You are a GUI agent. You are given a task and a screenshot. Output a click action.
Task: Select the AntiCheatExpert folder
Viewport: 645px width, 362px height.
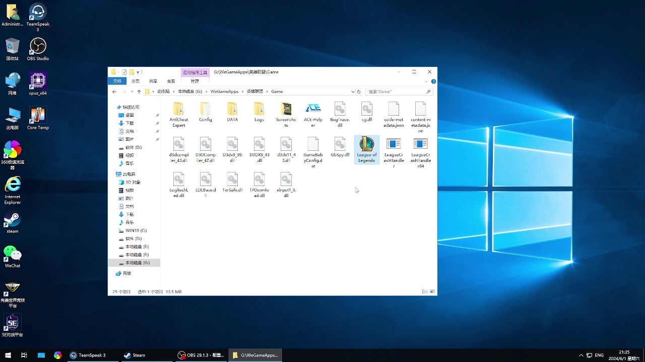[x=178, y=115]
